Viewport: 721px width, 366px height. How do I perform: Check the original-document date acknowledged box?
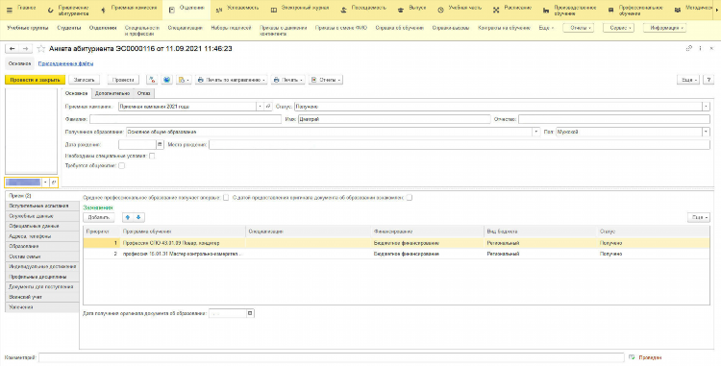pos(409,198)
